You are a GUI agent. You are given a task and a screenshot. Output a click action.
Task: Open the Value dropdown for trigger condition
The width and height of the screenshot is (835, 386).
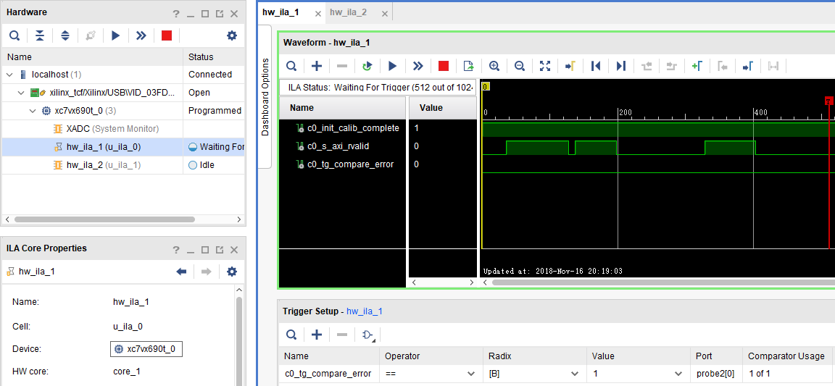pos(638,374)
